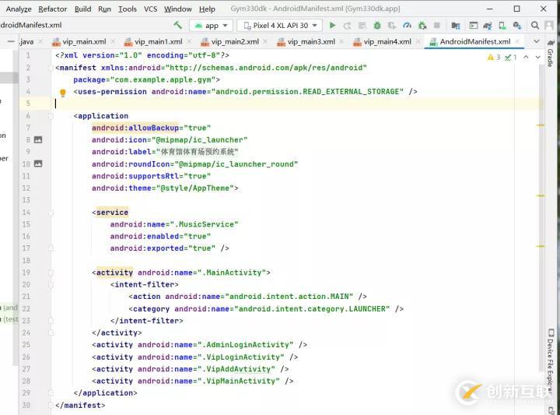Switch to the vip_main2.xml tab
560x415 pixels.
(235, 41)
